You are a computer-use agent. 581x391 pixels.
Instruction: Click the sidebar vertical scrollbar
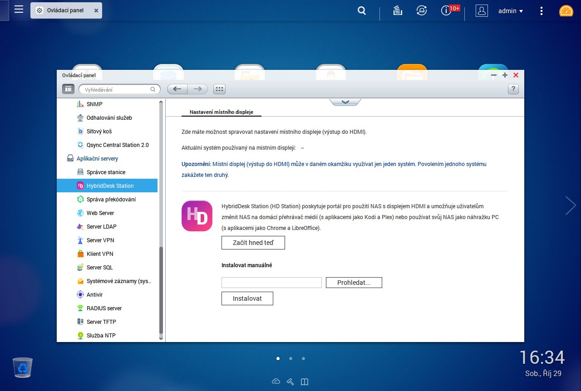pos(161,290)
